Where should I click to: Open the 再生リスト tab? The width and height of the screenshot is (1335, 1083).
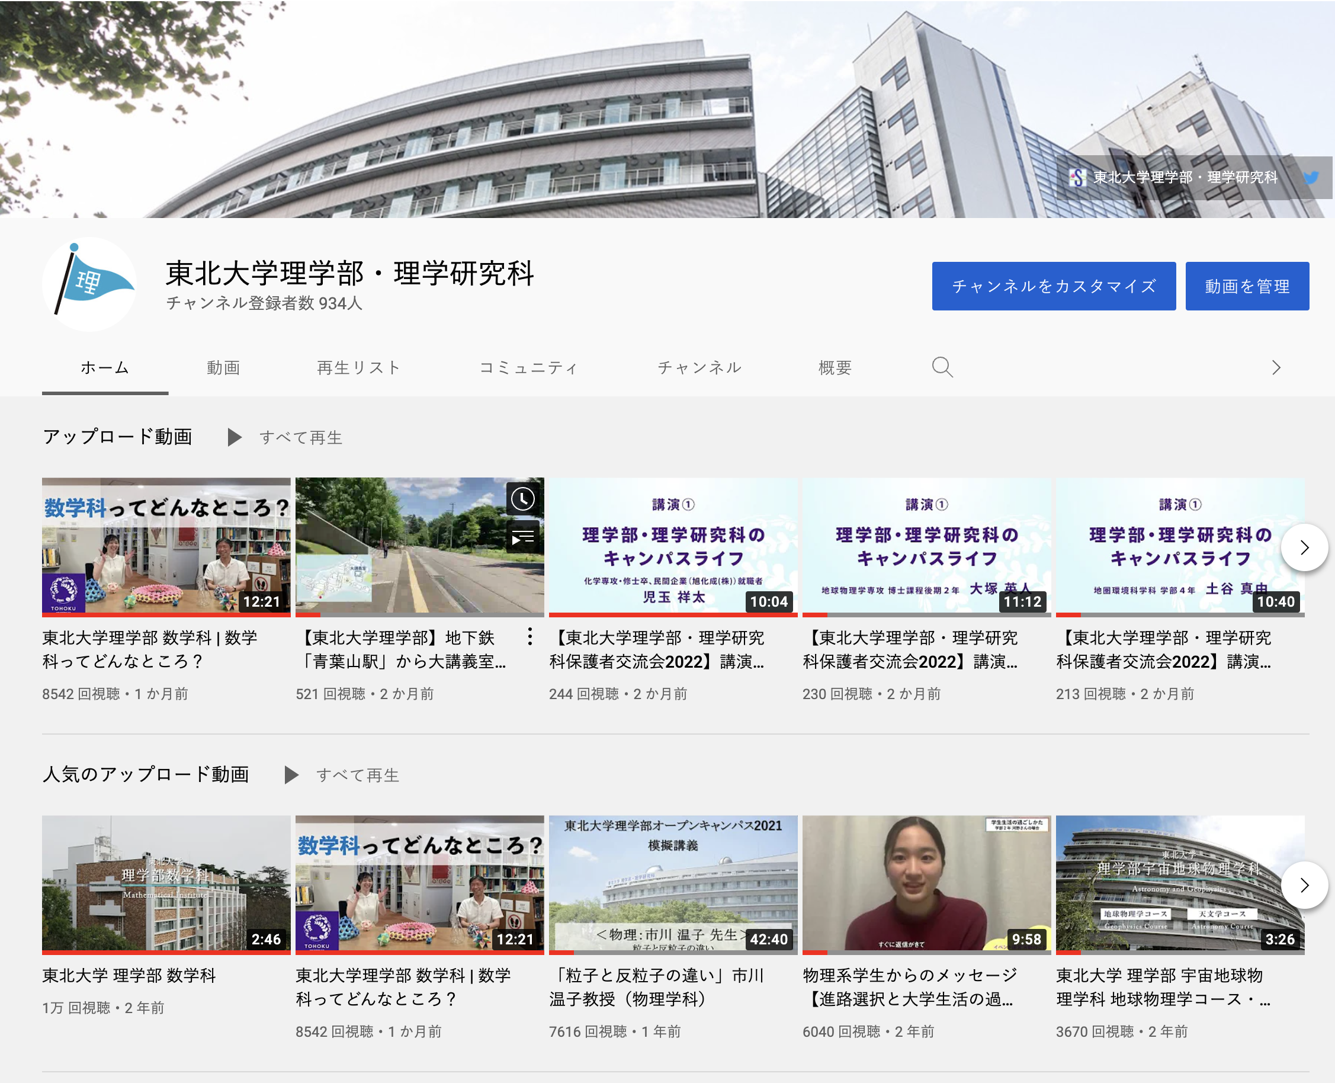tap(358, 367)
